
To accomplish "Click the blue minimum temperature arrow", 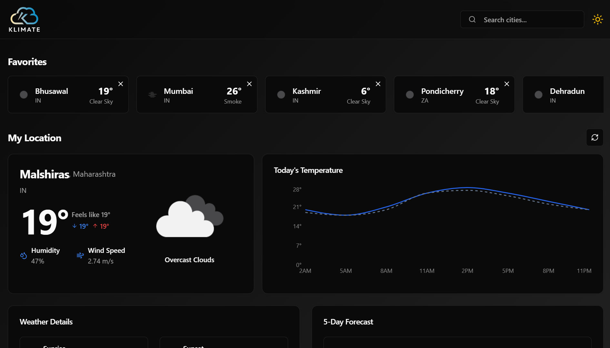I will tap(74, 226).
